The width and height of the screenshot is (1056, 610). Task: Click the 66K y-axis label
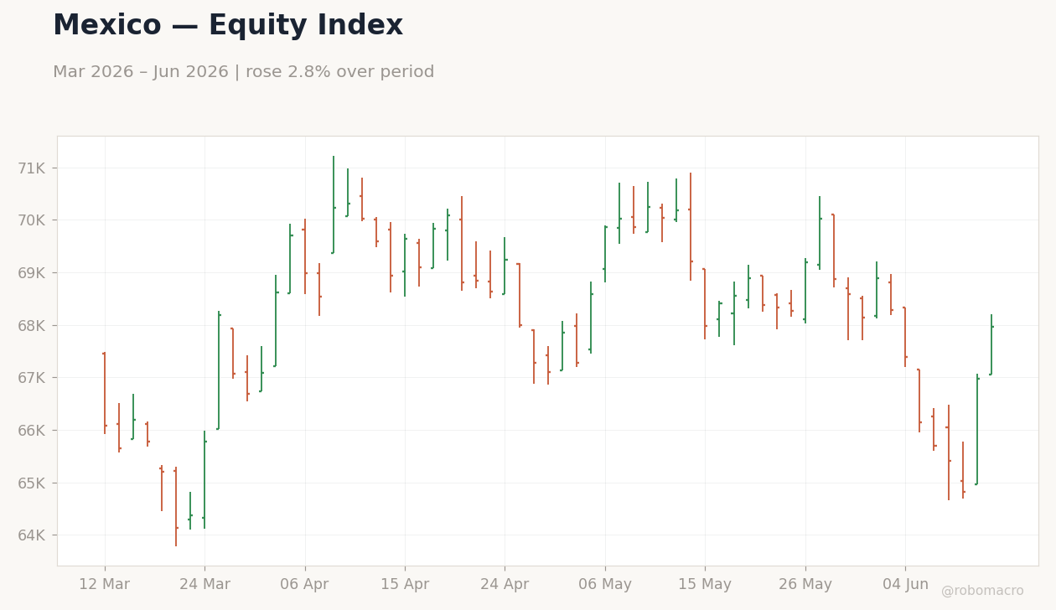[x=32, y=431]
